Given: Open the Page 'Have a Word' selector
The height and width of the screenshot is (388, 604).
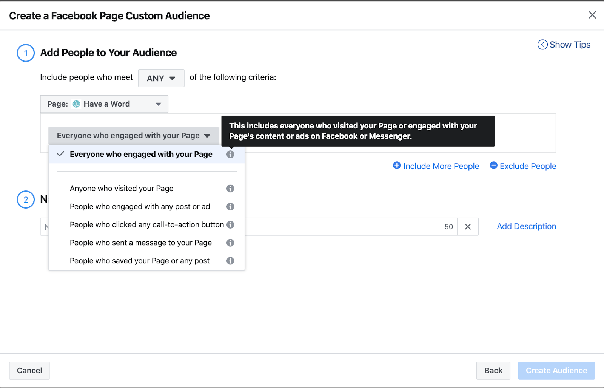Looking at the screenshot, I should coord(104,104).
